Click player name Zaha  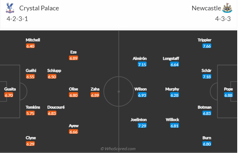[x=95, y=89]
